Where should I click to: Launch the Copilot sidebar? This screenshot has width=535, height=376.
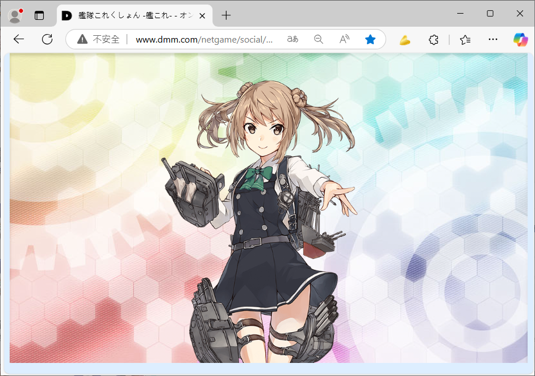point(520,40)
